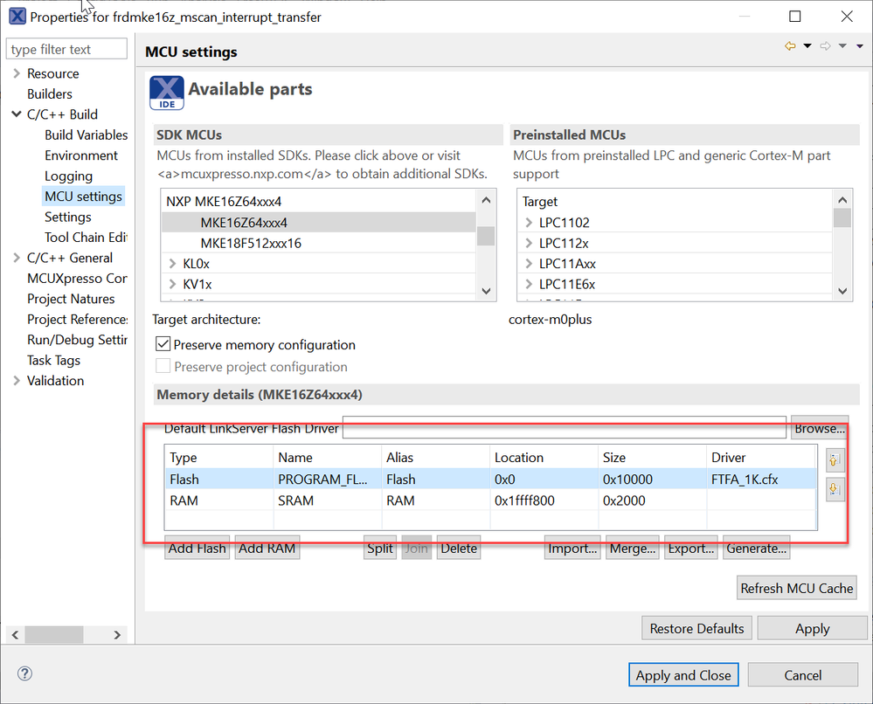
Task: Expand the C/C++ General tree node
Action: tap(16, 258)
